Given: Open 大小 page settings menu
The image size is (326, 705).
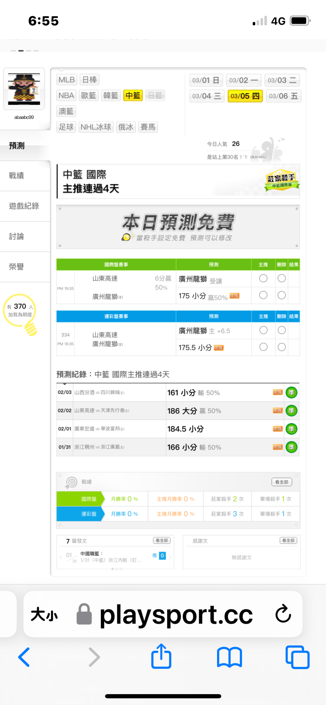Looking at the screenshot, I should point(44,614).
